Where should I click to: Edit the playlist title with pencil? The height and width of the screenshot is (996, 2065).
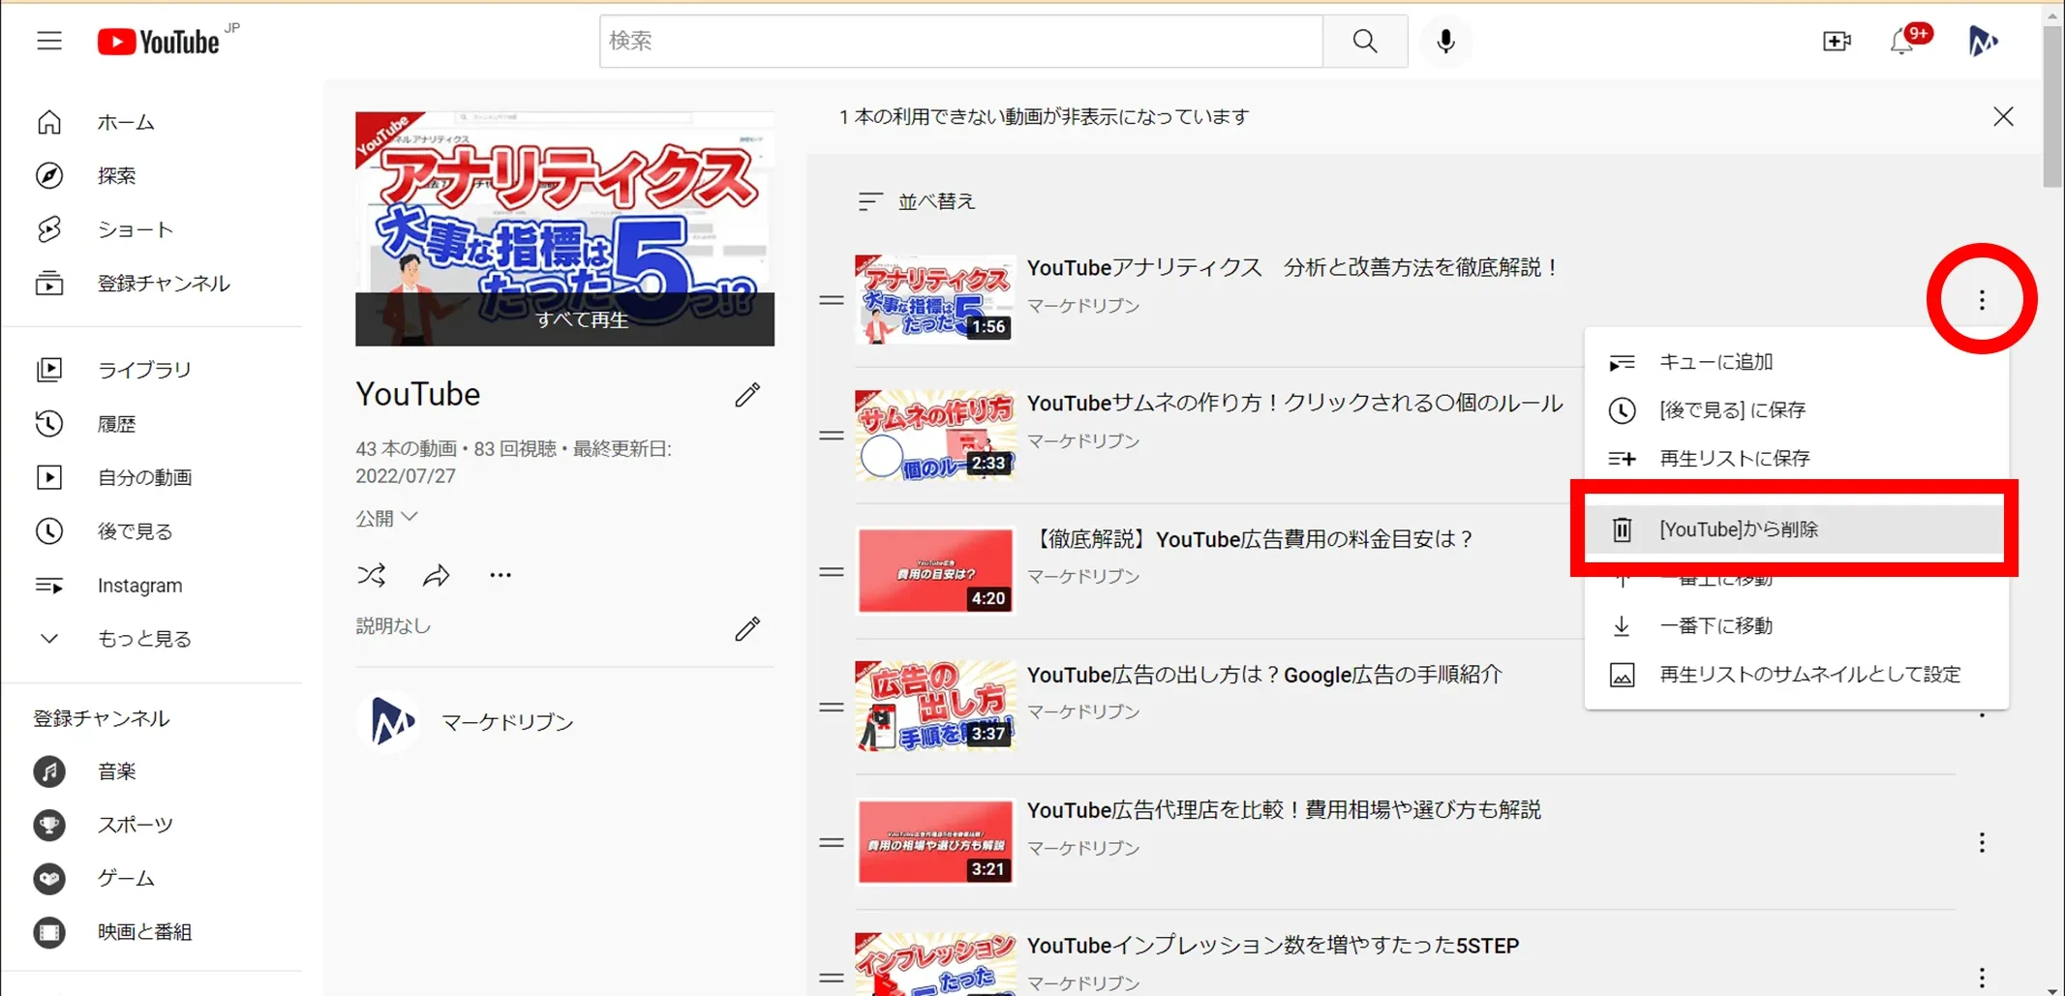(747, 395)
